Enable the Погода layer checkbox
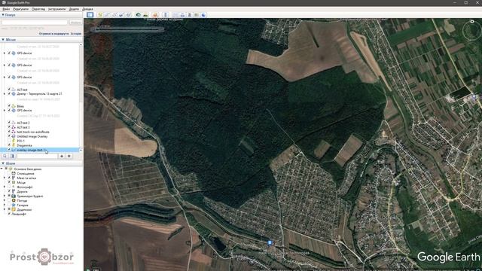Screen dimensions: 482x271 [9, 201]
